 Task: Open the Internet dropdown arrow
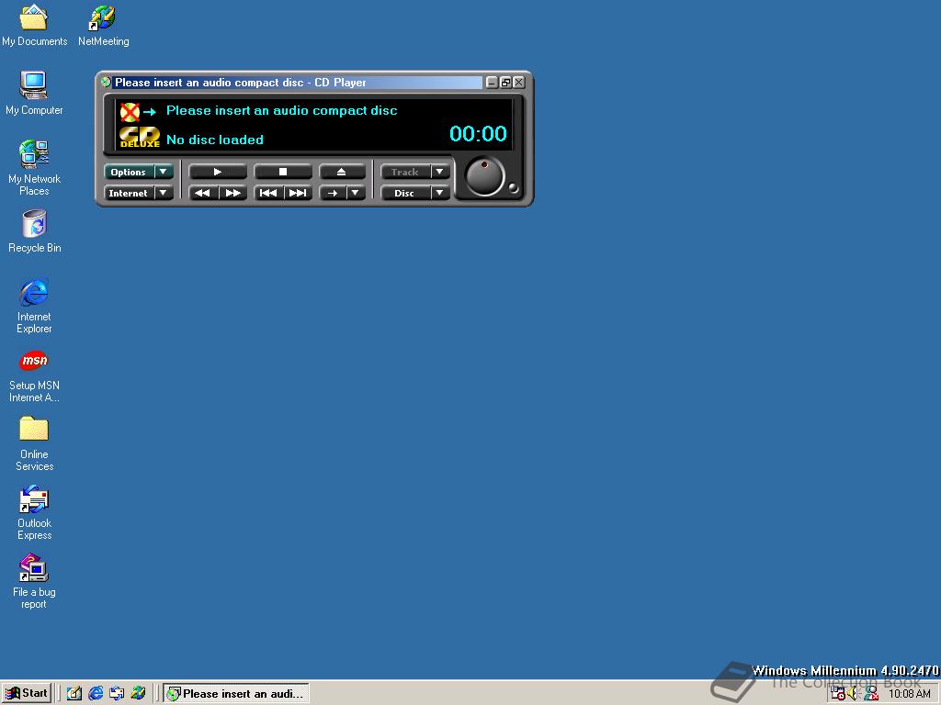164,193
